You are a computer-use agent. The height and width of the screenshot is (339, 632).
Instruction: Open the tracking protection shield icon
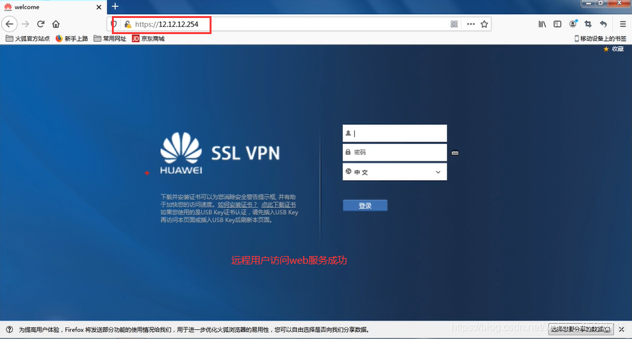point(114,24)
